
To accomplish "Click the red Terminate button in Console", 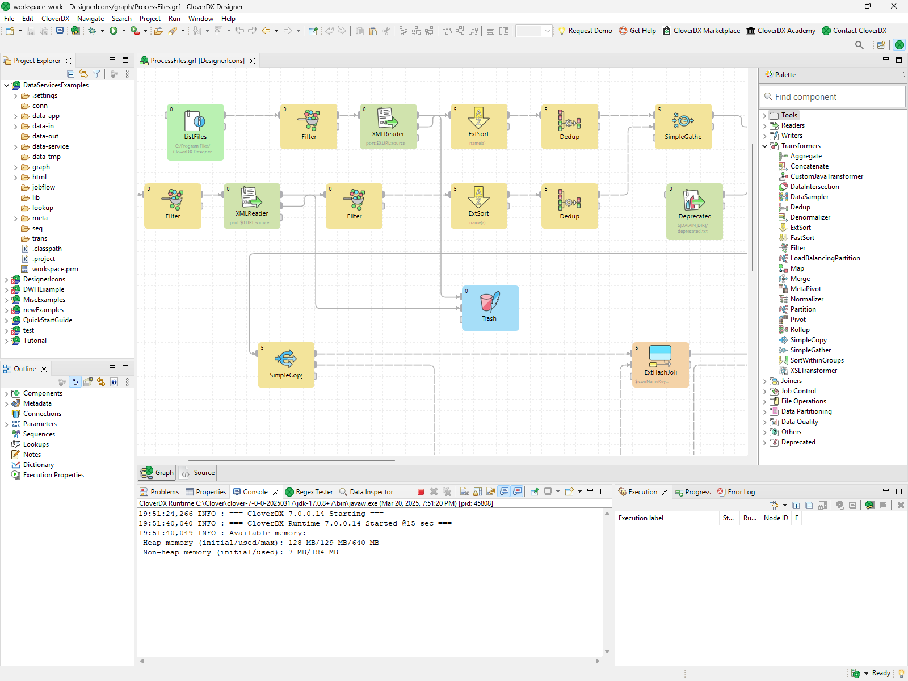I will tap(421, 492).
